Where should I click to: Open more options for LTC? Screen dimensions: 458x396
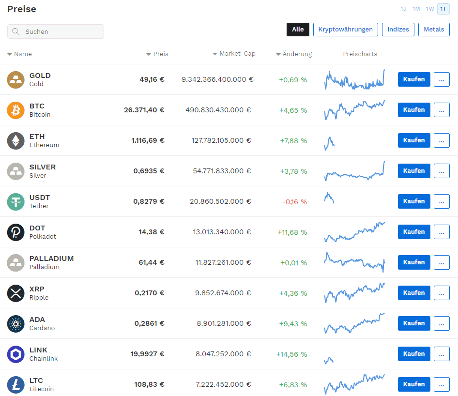pyautogui.click(x=442, y=384)
